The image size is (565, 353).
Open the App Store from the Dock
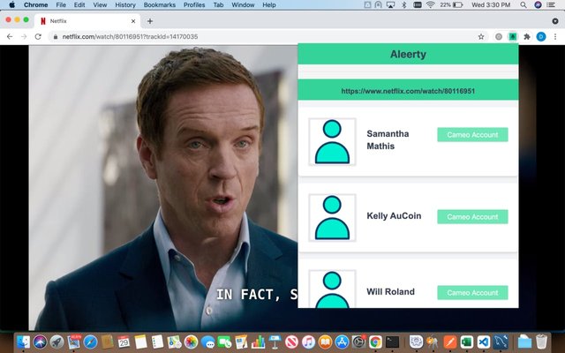(342, 342)
